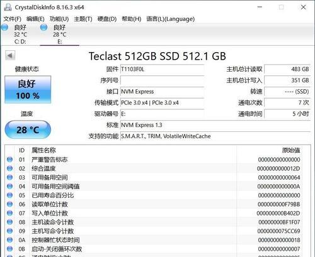
Task: Click status orb for attribute 09 主机写命令计数
Action: pyautogui.click(x=9, y=231)
